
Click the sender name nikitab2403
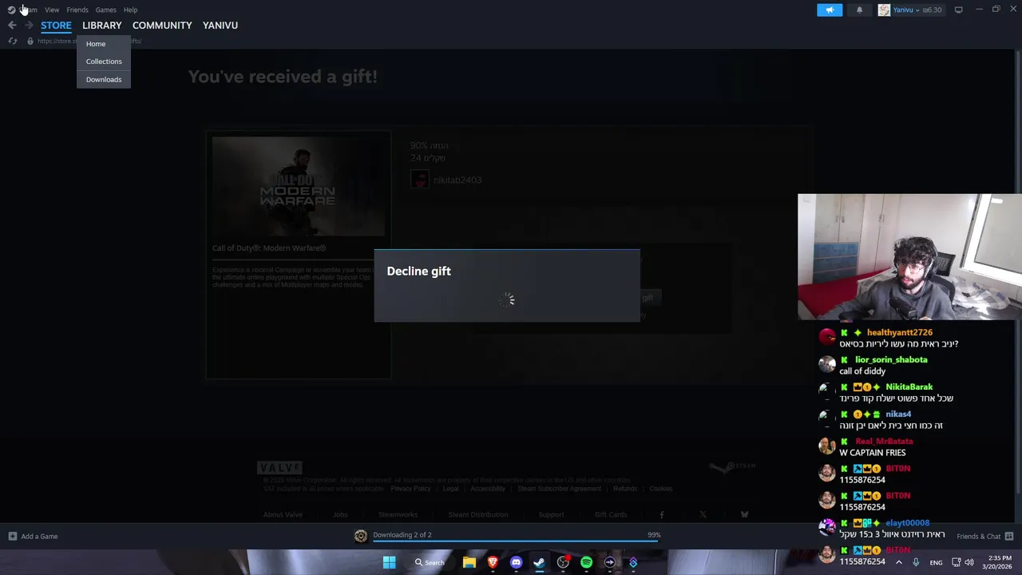pyautogui.click(x=458, y=180)
